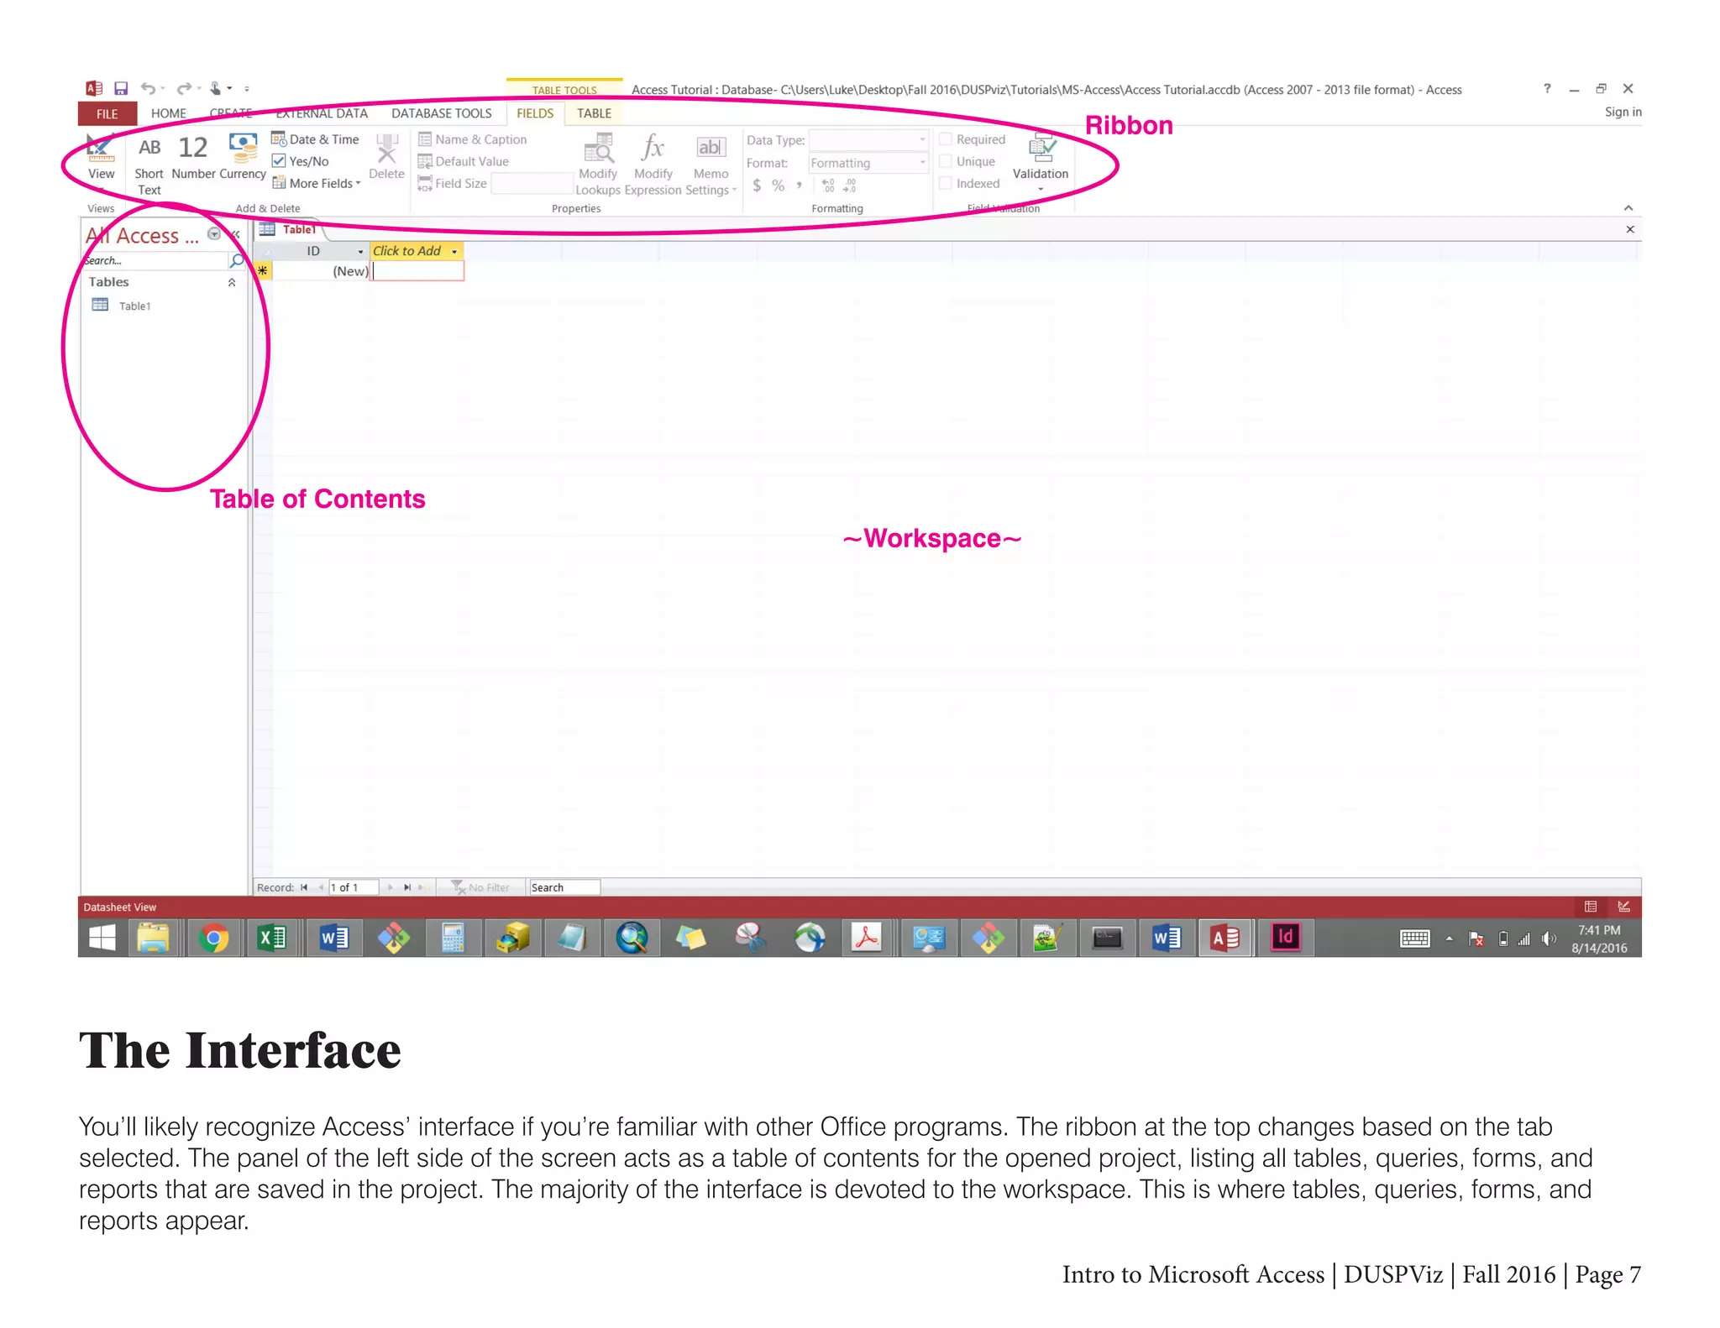Open Excel from the taskbar
Viewport: 1720px width, 1328px height.
[x=272, y=938]
